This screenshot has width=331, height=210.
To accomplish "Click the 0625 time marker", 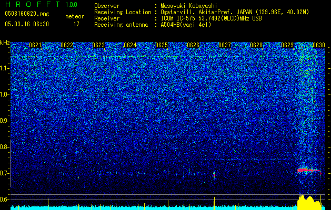I will (x=162, y=45).
